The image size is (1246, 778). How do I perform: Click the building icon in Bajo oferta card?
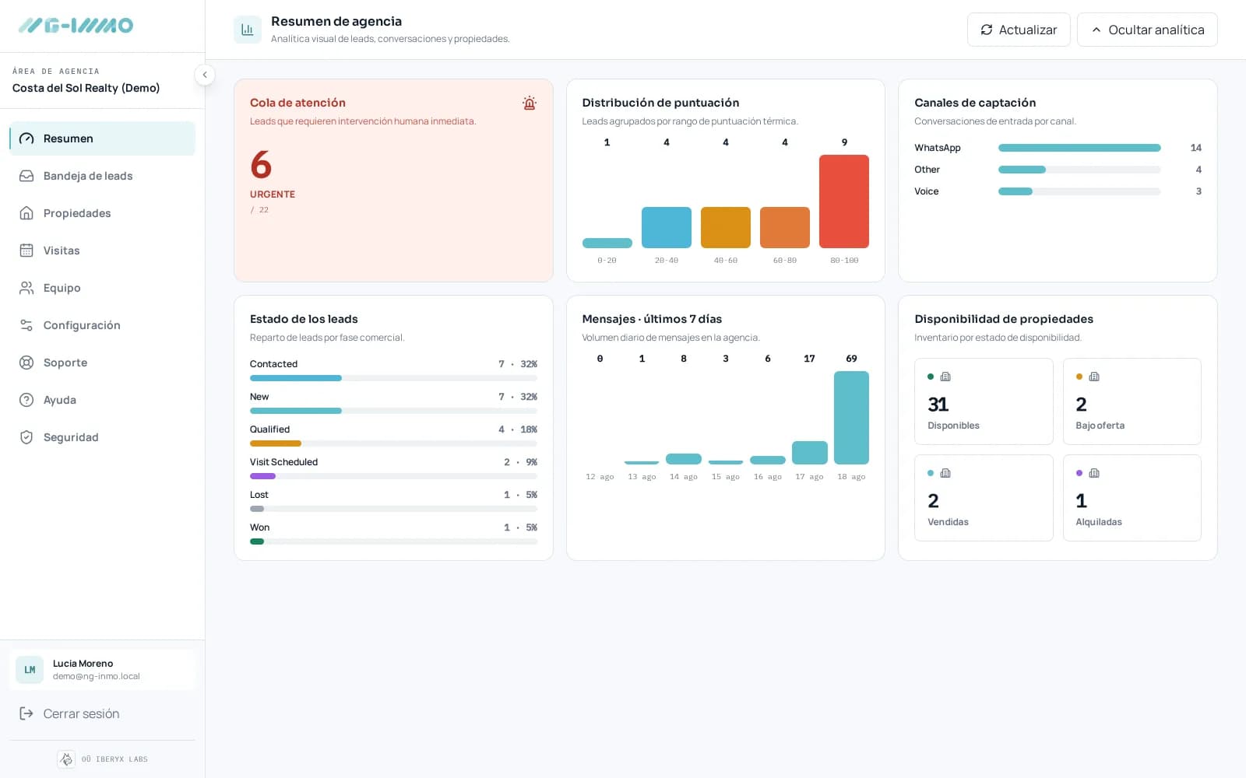(1094, 377)
